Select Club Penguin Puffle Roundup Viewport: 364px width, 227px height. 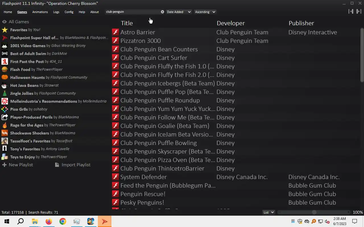235,100
